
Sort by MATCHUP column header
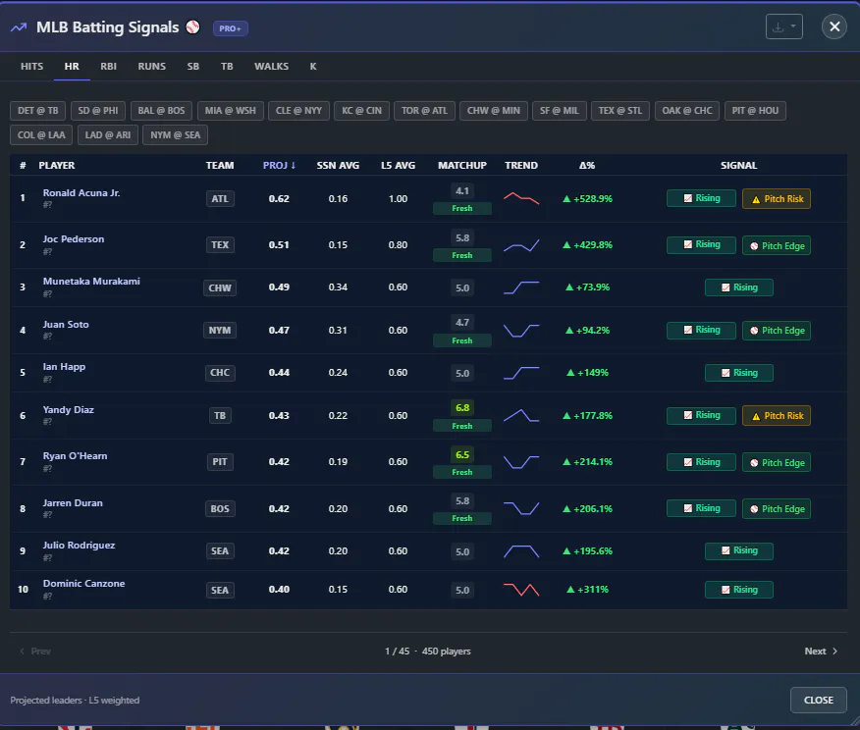[x=462, y=166]
